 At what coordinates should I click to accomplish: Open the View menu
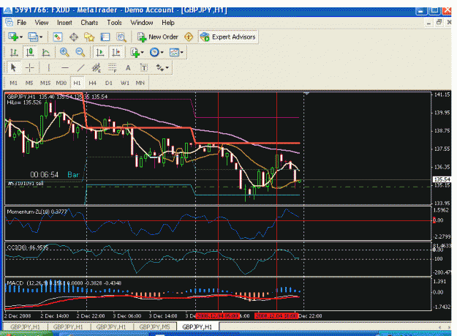tap(42, 23)
